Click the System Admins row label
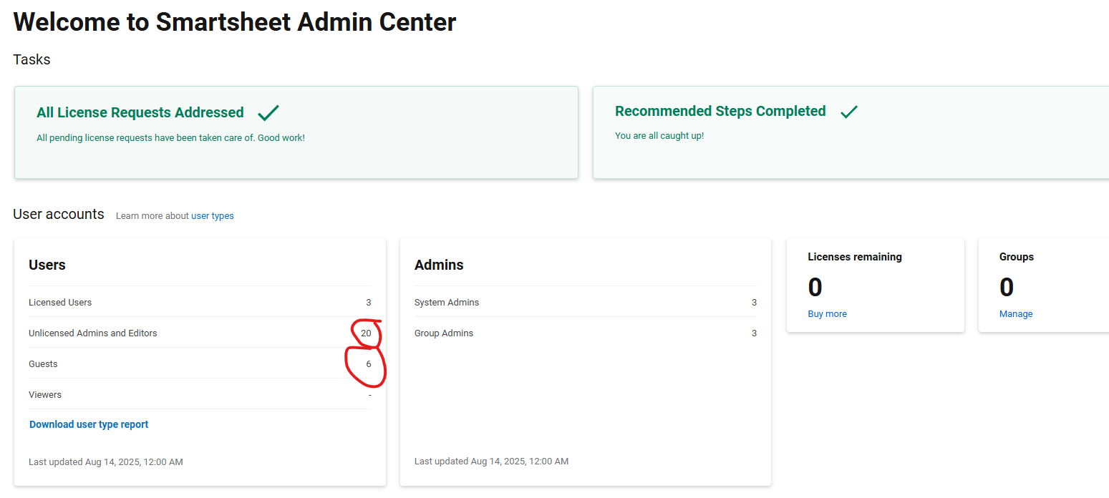The width and height of the screenshot is (1109, 498). click(x=447, y=302)
